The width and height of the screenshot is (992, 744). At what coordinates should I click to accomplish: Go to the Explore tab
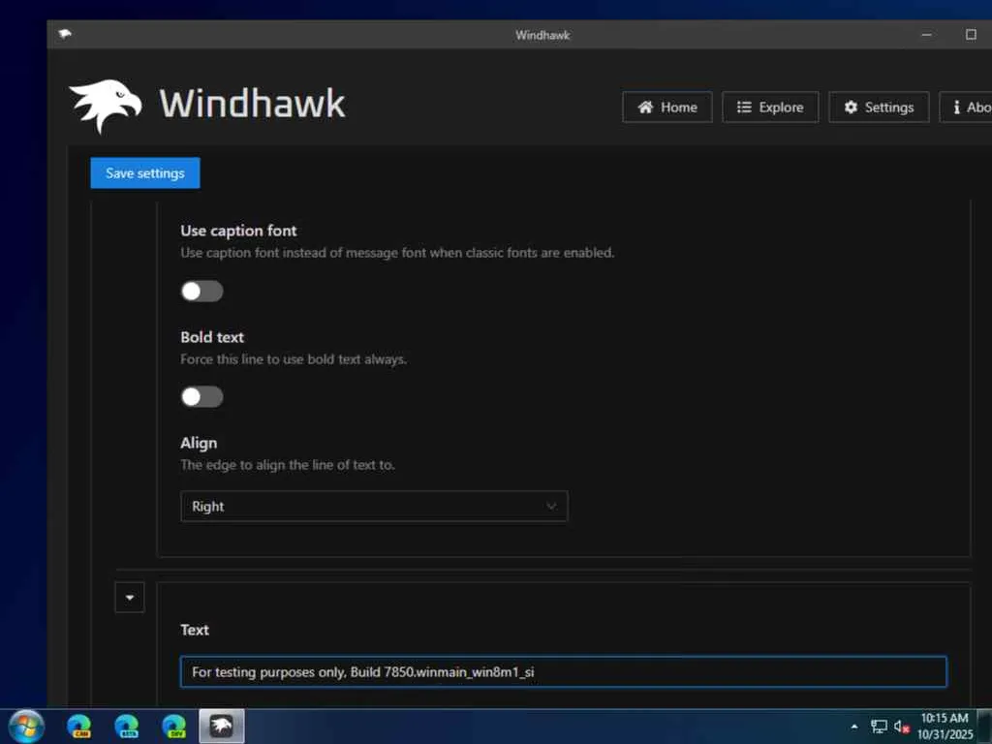tap(770, 107)
